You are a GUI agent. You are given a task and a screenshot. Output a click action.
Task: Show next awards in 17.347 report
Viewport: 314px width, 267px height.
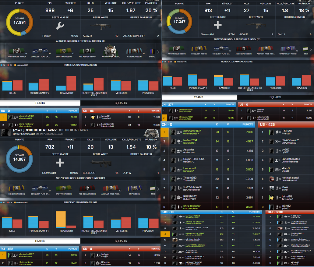(x=311, y=49)
